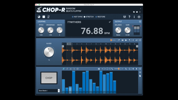Paste the selection in the pattern toolbar

pyautogui.click(x=129, y=69)
